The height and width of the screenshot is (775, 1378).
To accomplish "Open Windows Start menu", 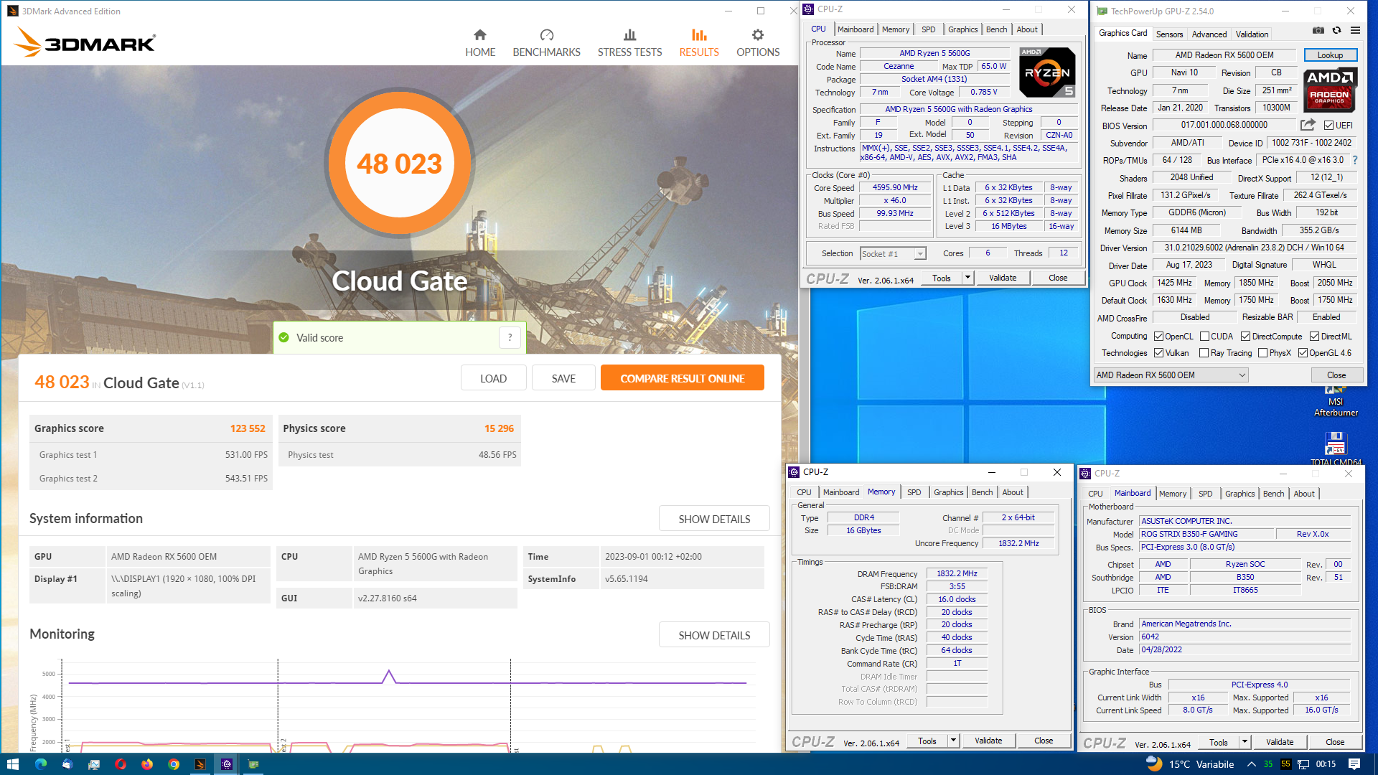I will (12, 764).
